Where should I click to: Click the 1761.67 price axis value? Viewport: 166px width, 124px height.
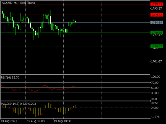coord(156,61)
